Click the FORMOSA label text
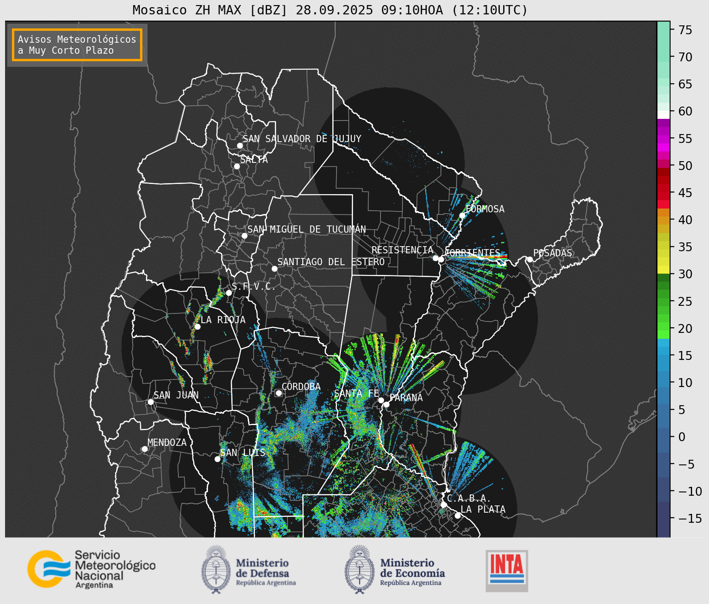The width and height of the screenshot is (709, 604). coord(485,209)
